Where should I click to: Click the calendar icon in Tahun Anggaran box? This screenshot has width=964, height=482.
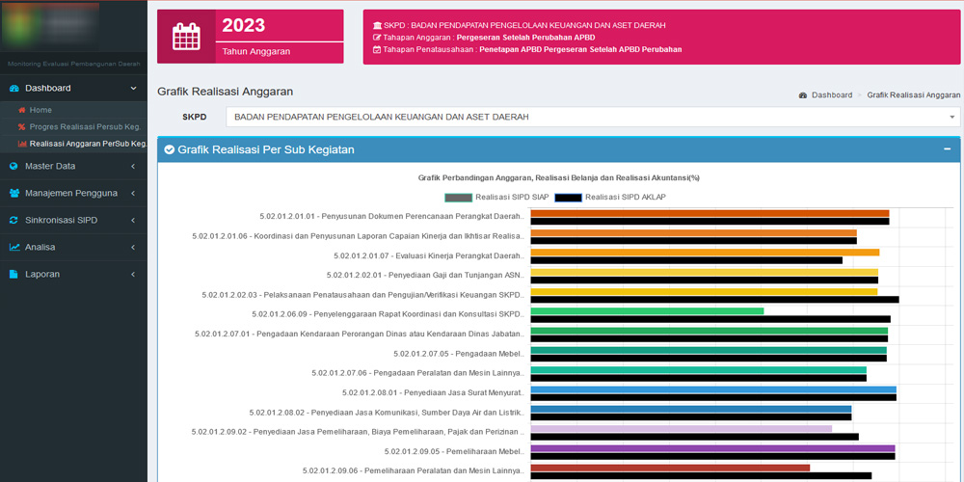(x=186, y=37)
